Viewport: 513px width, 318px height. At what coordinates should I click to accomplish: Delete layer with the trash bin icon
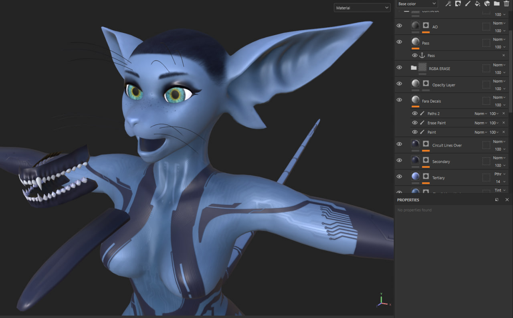click(506, 4)
